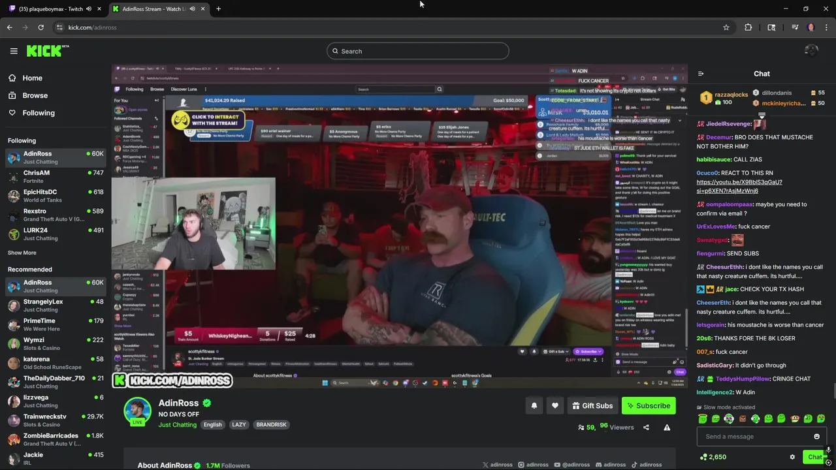Open a new browser tab with plus button
The height and width of the screenshot is (470, 836).
click(218, 8)
